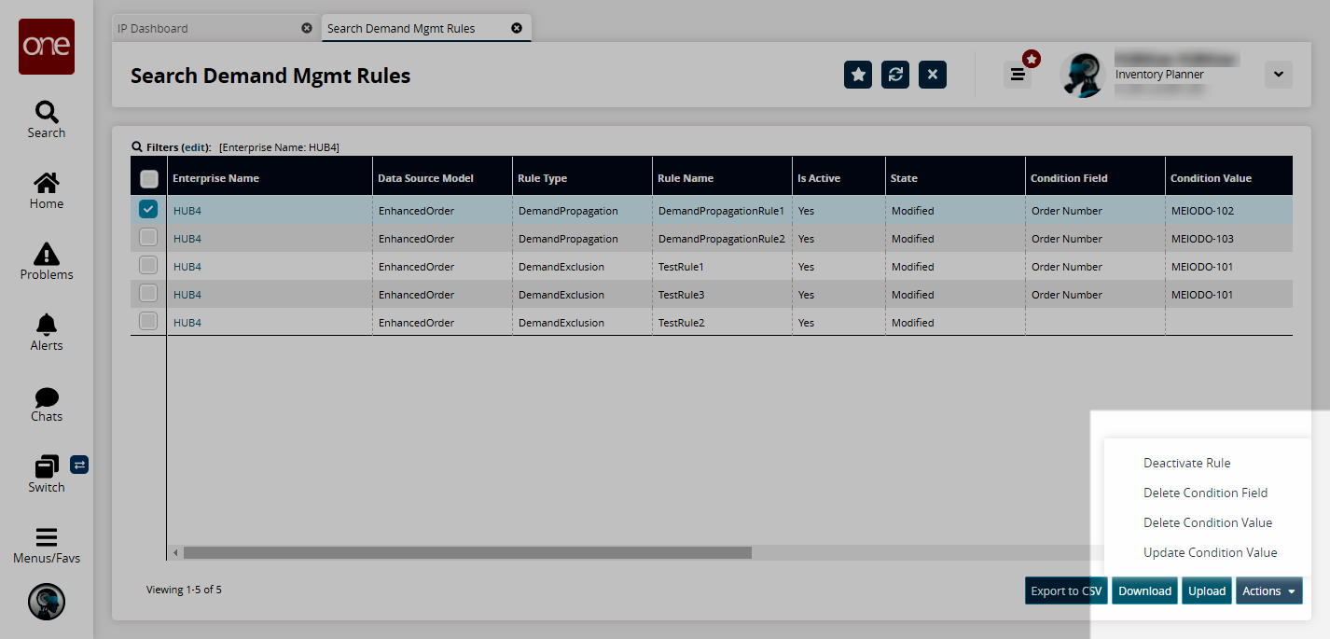Screen dimensions: 1330x639
Task: Sort by Rule Name column header
Action: coord(723,178)
